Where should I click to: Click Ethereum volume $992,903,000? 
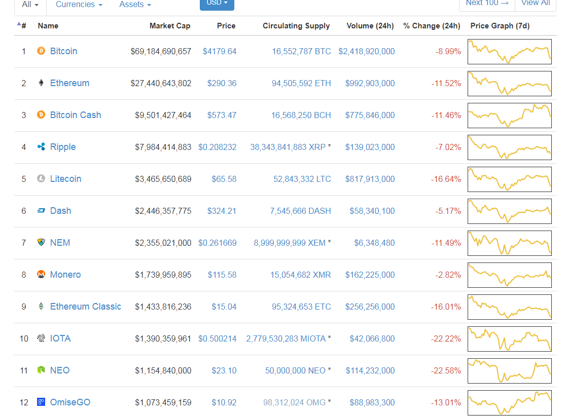[370, 84]
